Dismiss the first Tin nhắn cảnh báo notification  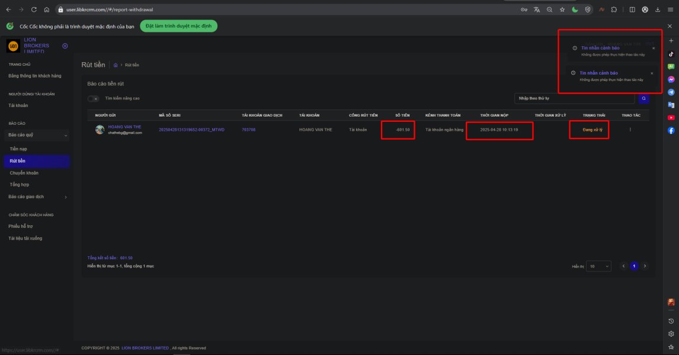point(654,49)
